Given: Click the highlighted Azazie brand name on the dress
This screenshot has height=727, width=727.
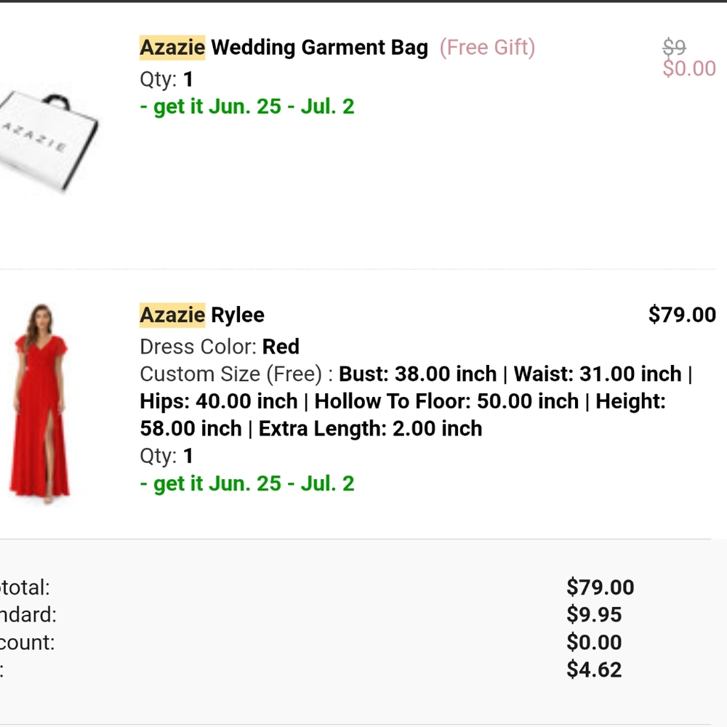Looking at the screenshot, I should click(172, 315).
